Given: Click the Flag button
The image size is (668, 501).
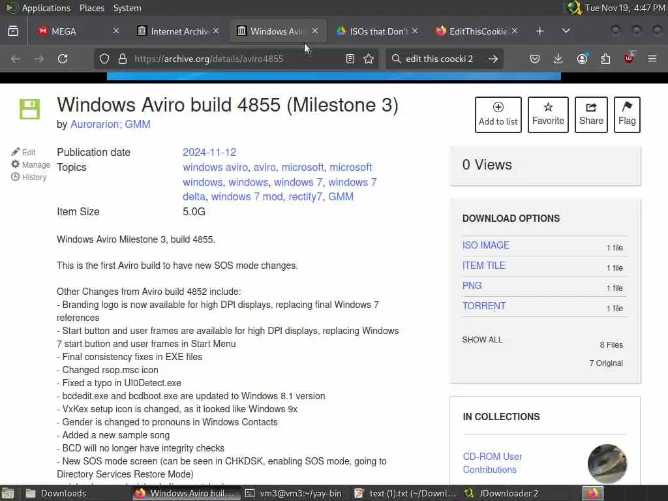Looking at the screenshot, I should pos(627,115).
